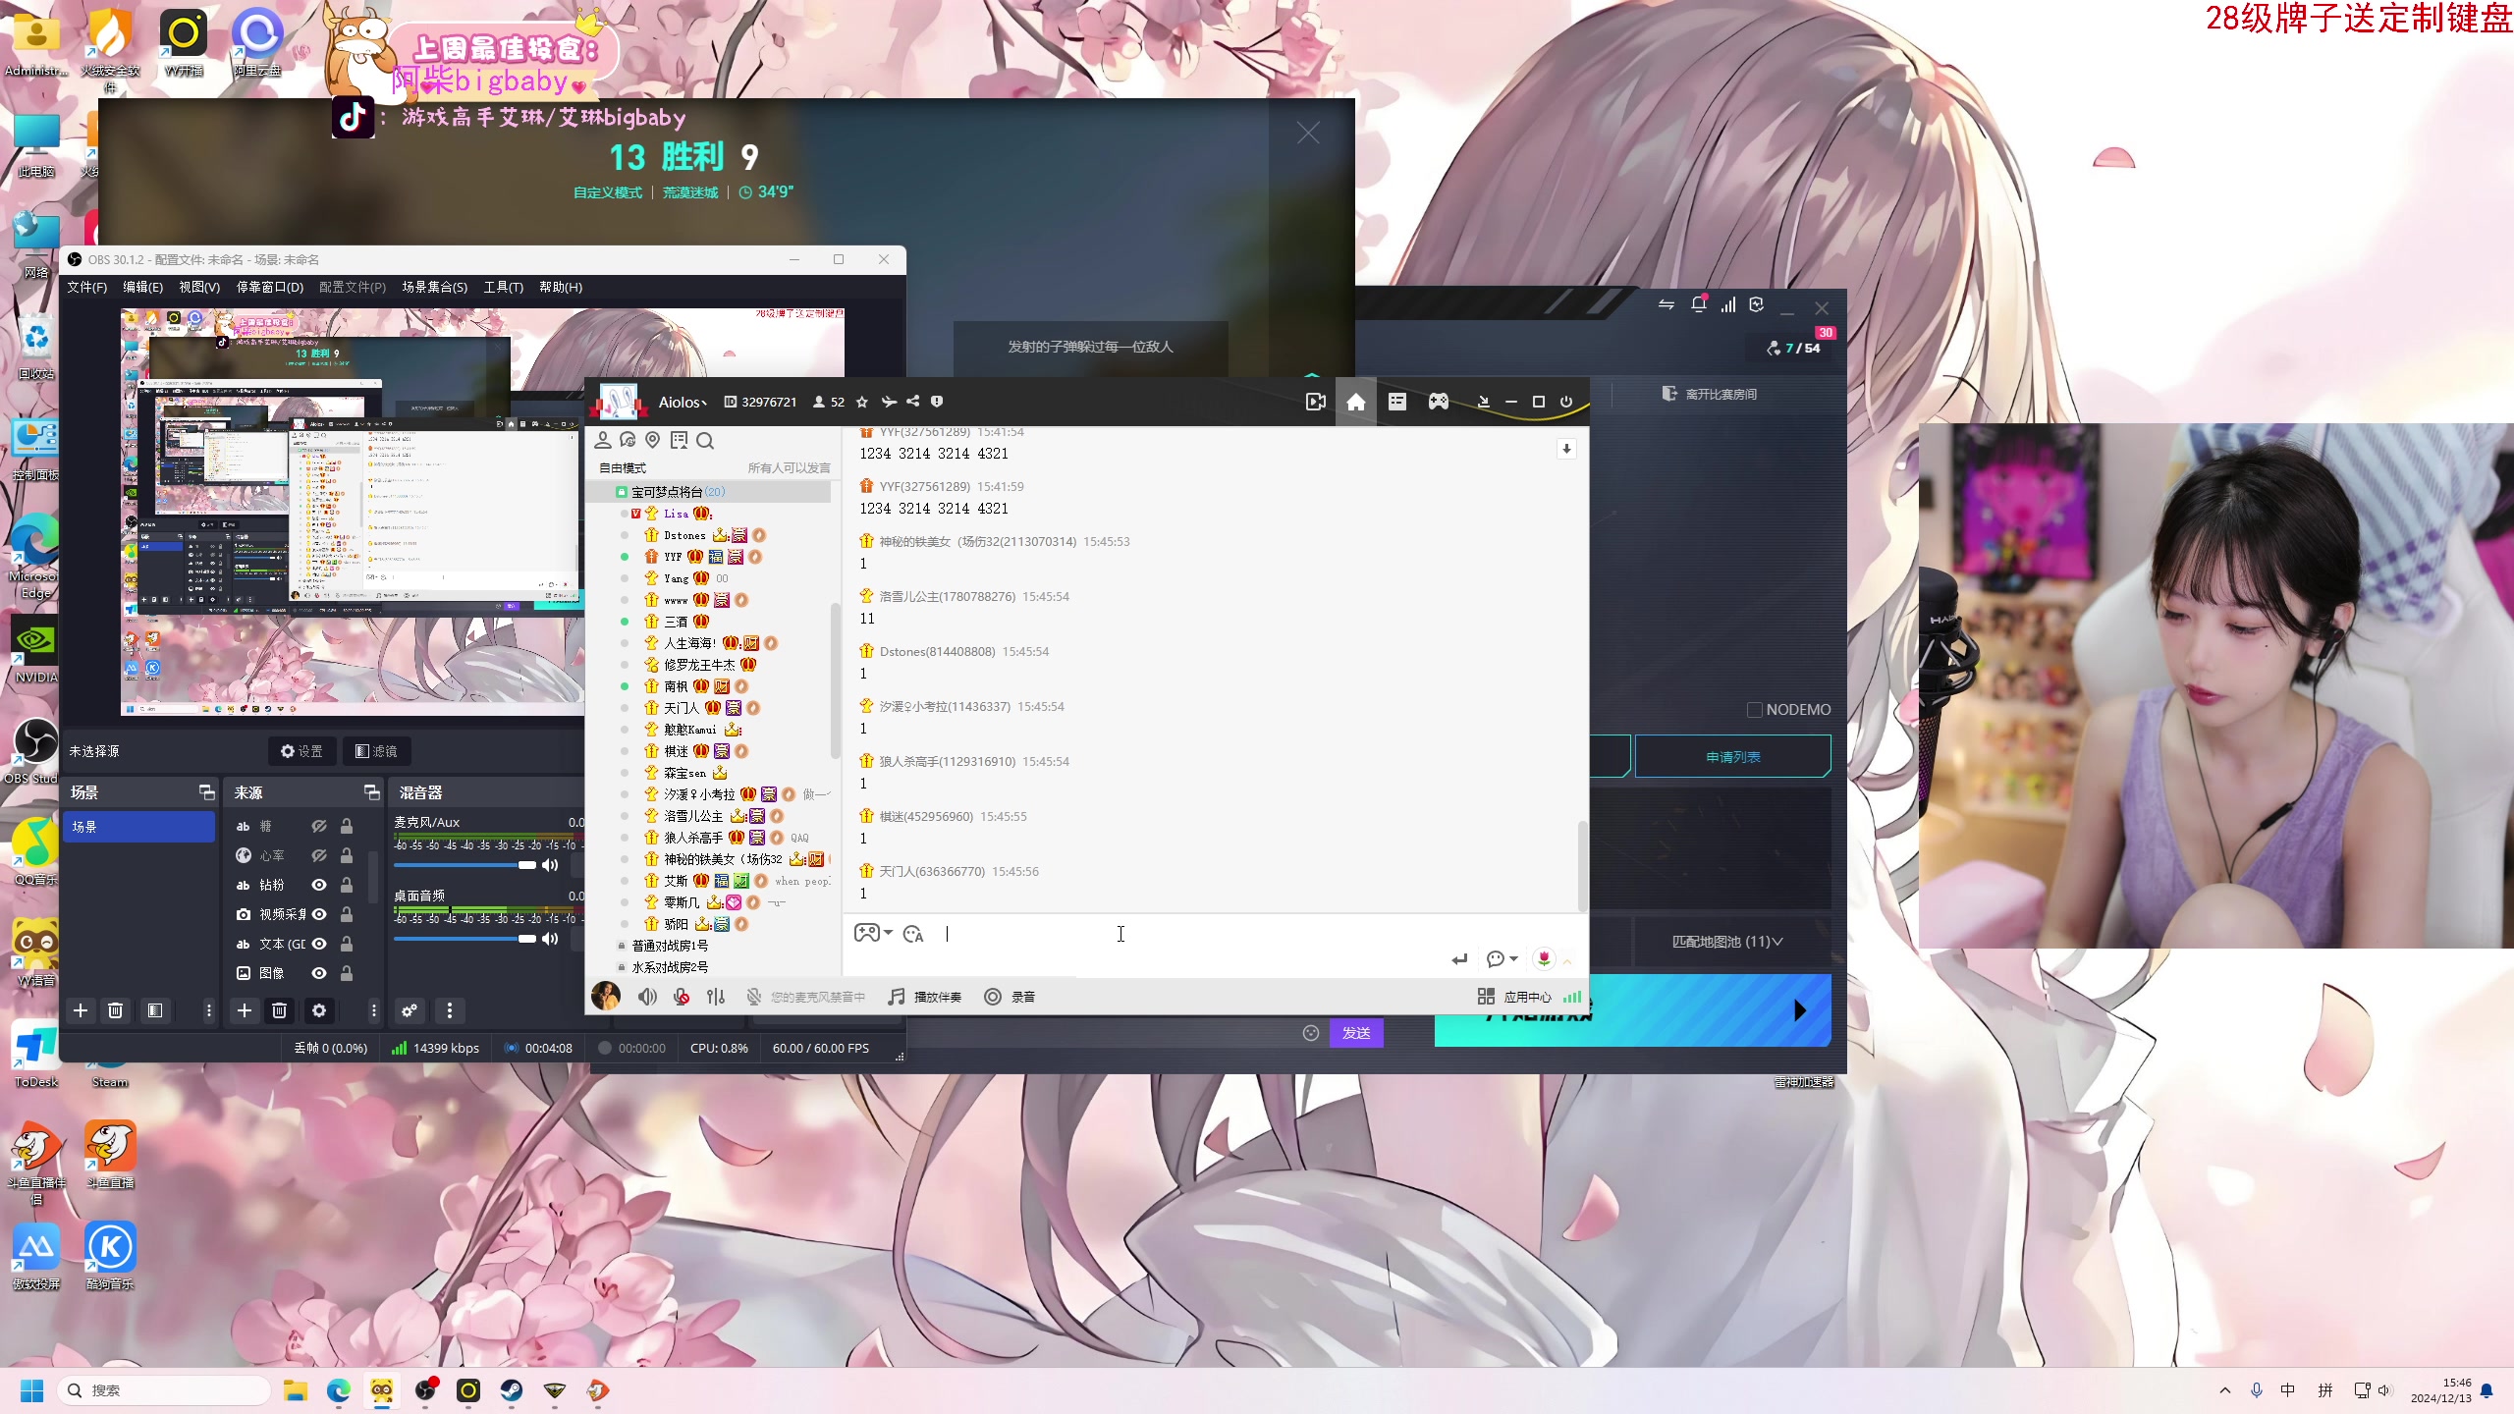Viewport: 2514px width, 1414px height.
Task: Open the YY video/live icon
Action: [1316, 402]
